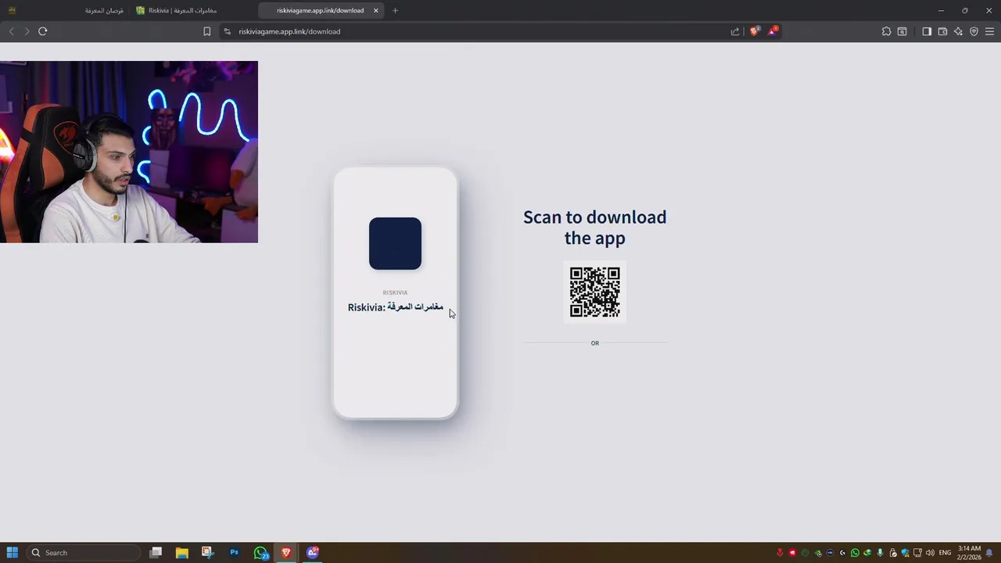Viewport: 1001px width, 563px height.
Task: Open the Internet Download Manager tray icon
Action: pos(867,553)
